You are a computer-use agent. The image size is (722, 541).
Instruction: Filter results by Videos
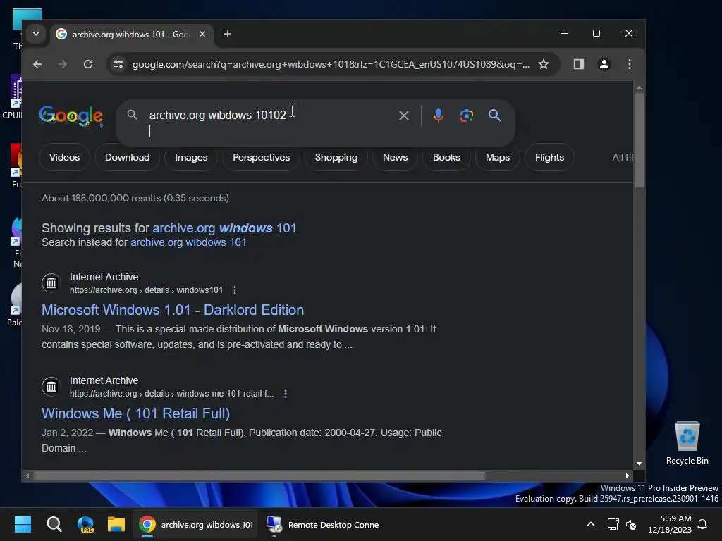[64, 157]
